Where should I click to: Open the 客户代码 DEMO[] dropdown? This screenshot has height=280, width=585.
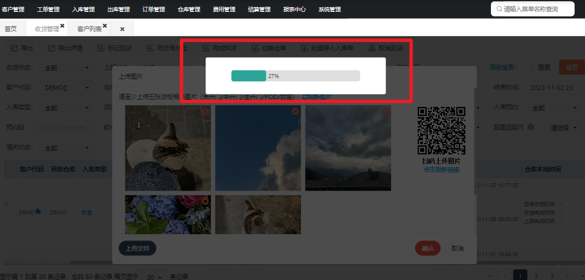click(x=66, y=88)
